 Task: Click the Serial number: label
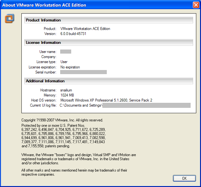coord(46,72)
